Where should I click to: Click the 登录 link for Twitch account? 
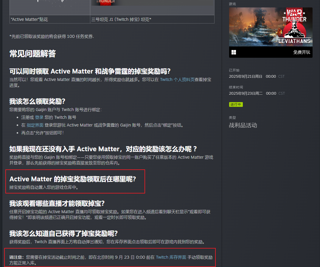(x=39, y=117)
